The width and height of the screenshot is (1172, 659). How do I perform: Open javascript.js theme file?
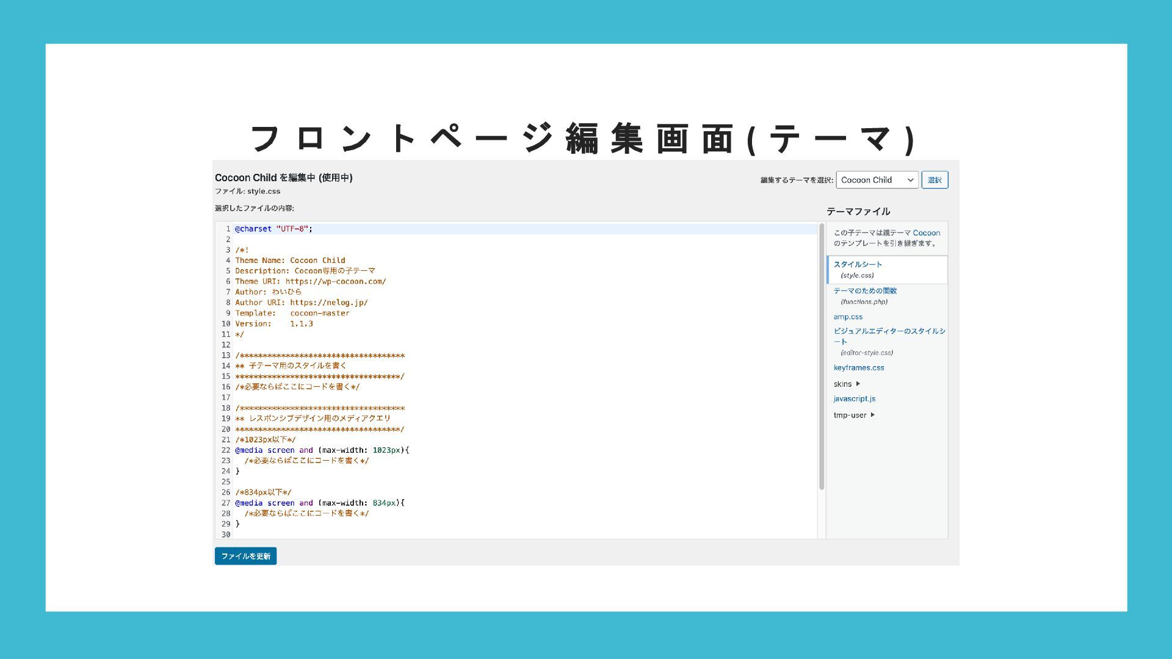point(854,398)
